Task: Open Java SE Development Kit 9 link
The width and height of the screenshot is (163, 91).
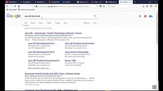Action: pyautogui.click(x=41, y=52)
